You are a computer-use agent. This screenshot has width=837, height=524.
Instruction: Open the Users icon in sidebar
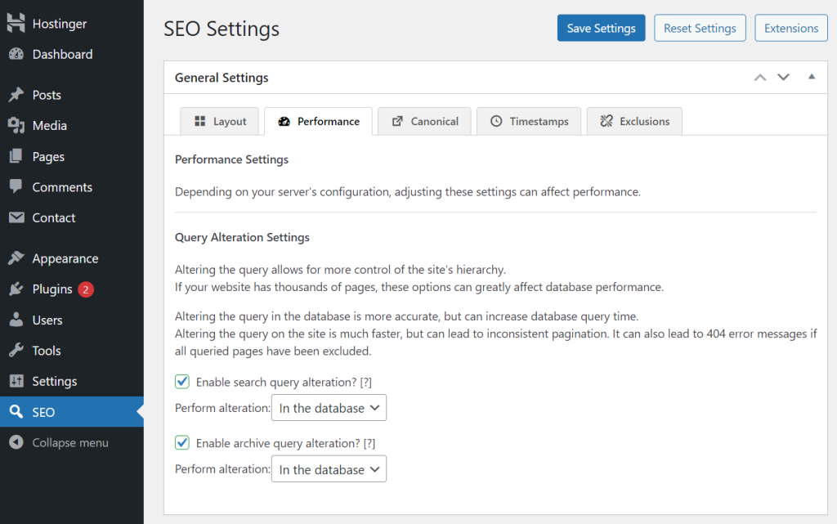[x=18, y=320]
